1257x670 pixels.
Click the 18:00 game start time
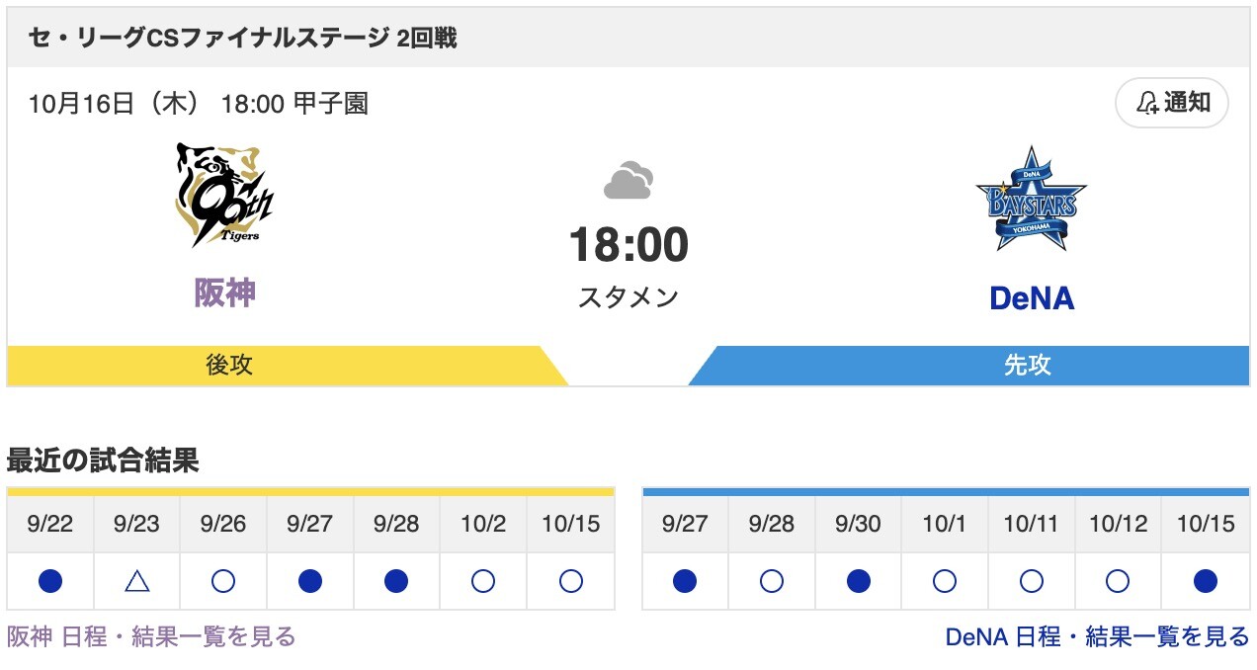[x=628, y=245]
